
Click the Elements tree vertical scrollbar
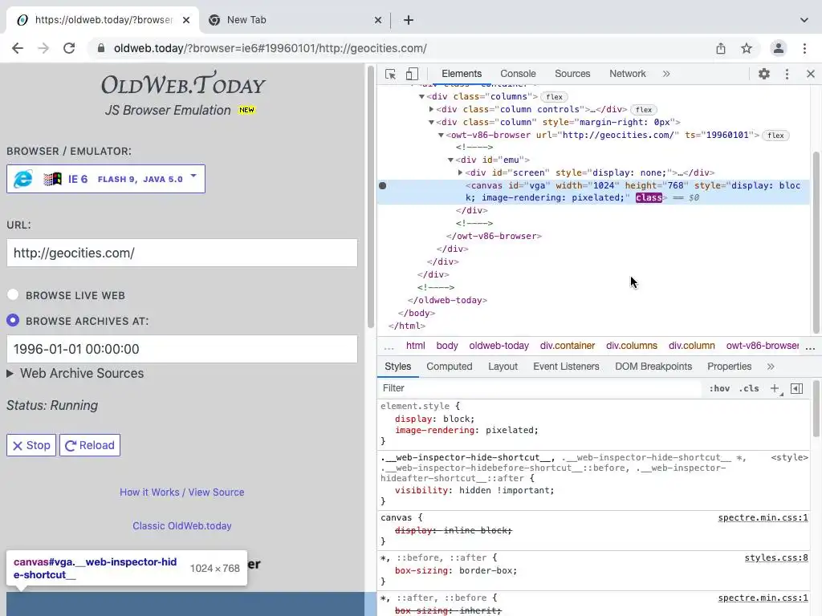[x=816, y=242]
